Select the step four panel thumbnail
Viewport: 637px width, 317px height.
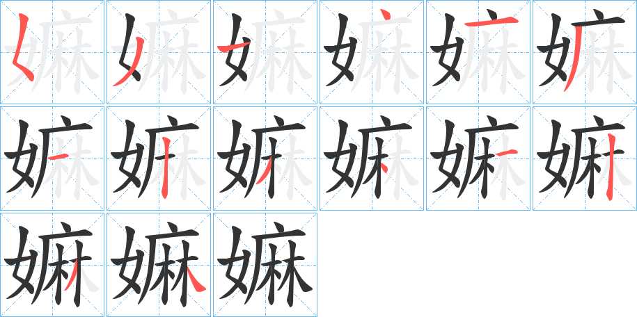tap(371, 52)
